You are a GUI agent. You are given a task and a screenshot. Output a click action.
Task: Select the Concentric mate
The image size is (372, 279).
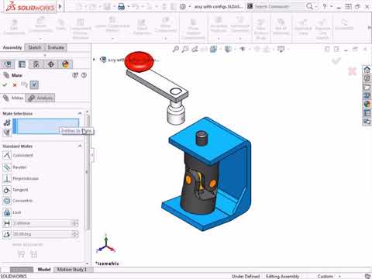point(18,201)
